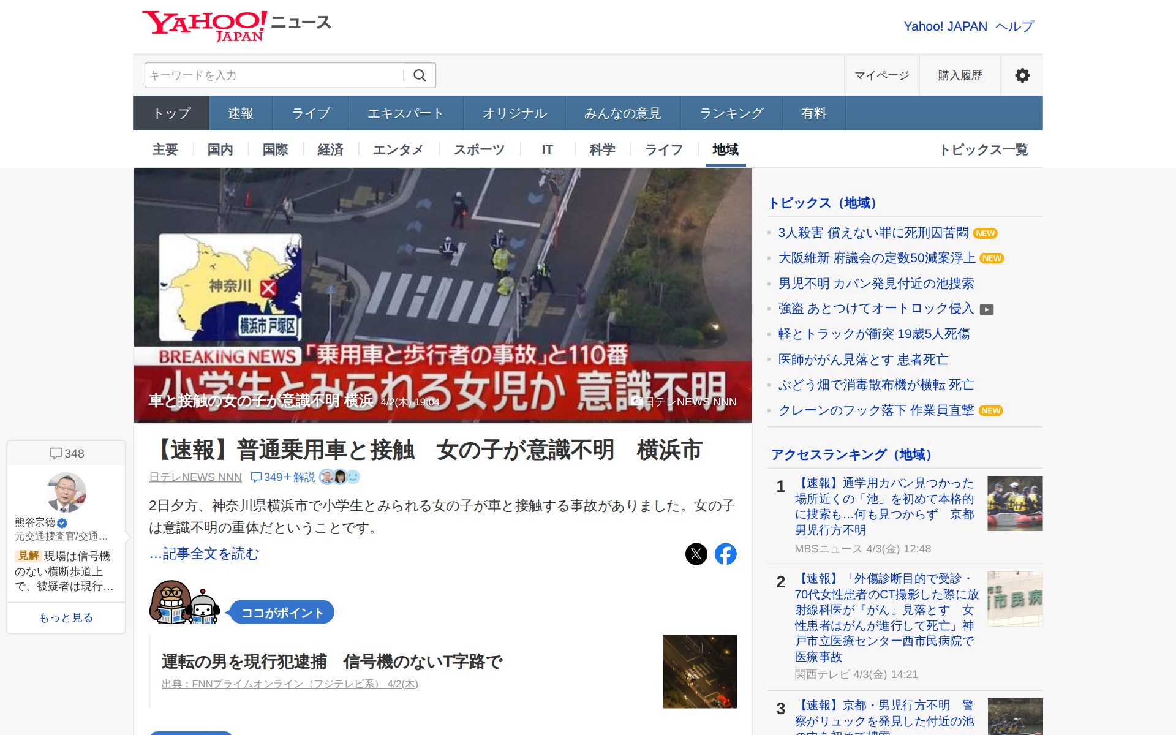Viewport: 1176px width, 735px height.
Task: Share the article on Facebook
Action: coord(725,554)
